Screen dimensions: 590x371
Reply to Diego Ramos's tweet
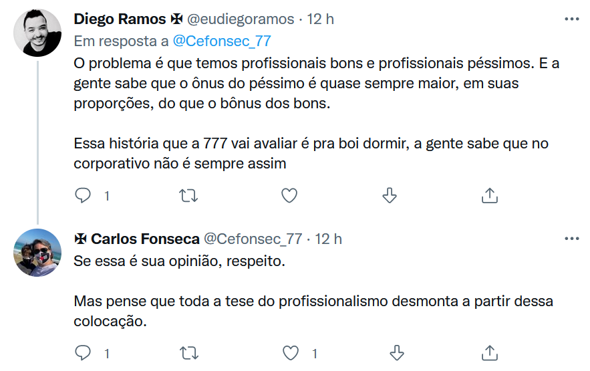[83, 195]
